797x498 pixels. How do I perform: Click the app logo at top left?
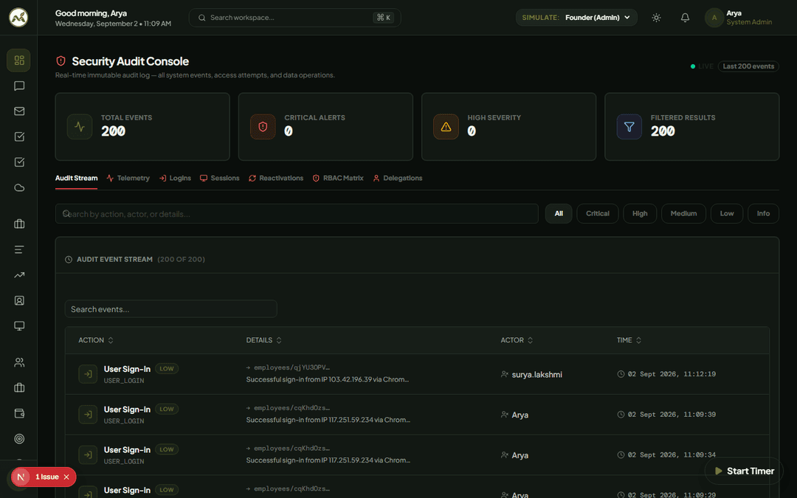18,17
